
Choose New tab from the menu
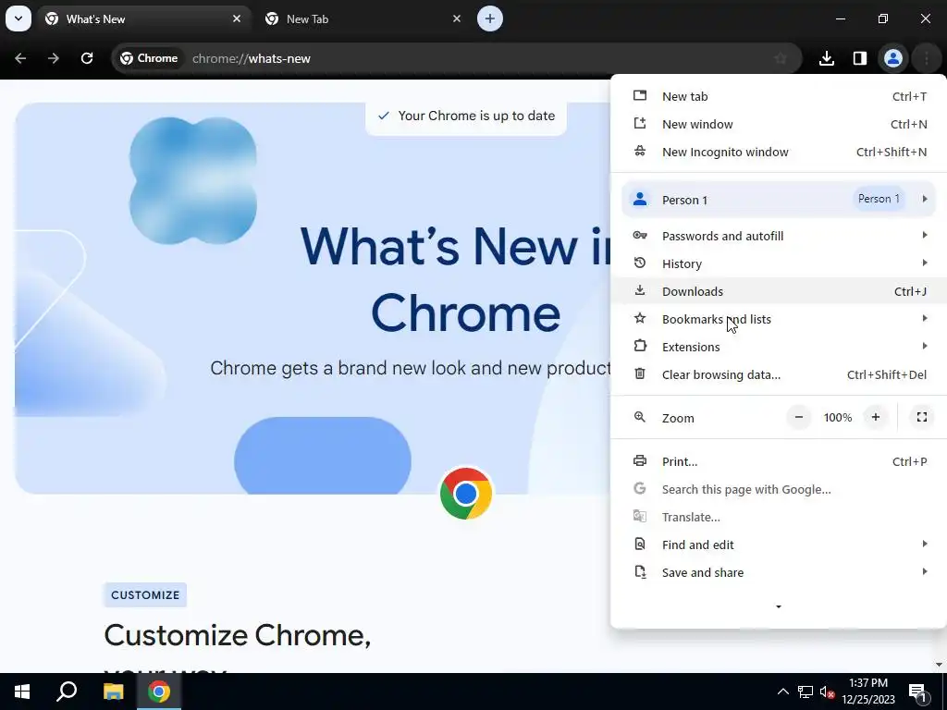coord(779,96)
